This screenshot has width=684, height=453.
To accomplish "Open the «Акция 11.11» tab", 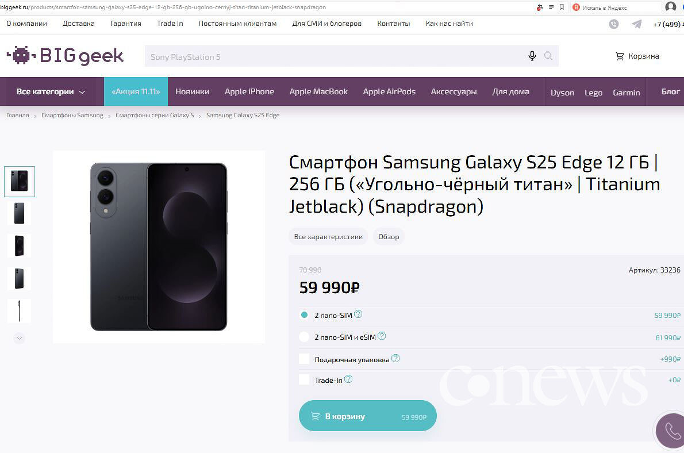I will click(x=136, y=91).
